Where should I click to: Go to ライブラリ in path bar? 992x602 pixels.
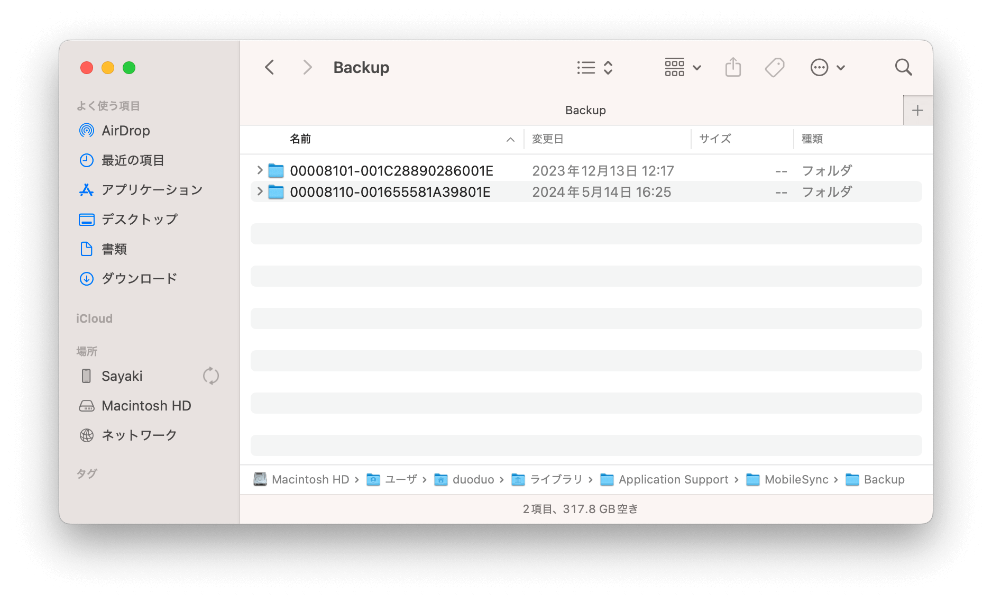point(547,479)
